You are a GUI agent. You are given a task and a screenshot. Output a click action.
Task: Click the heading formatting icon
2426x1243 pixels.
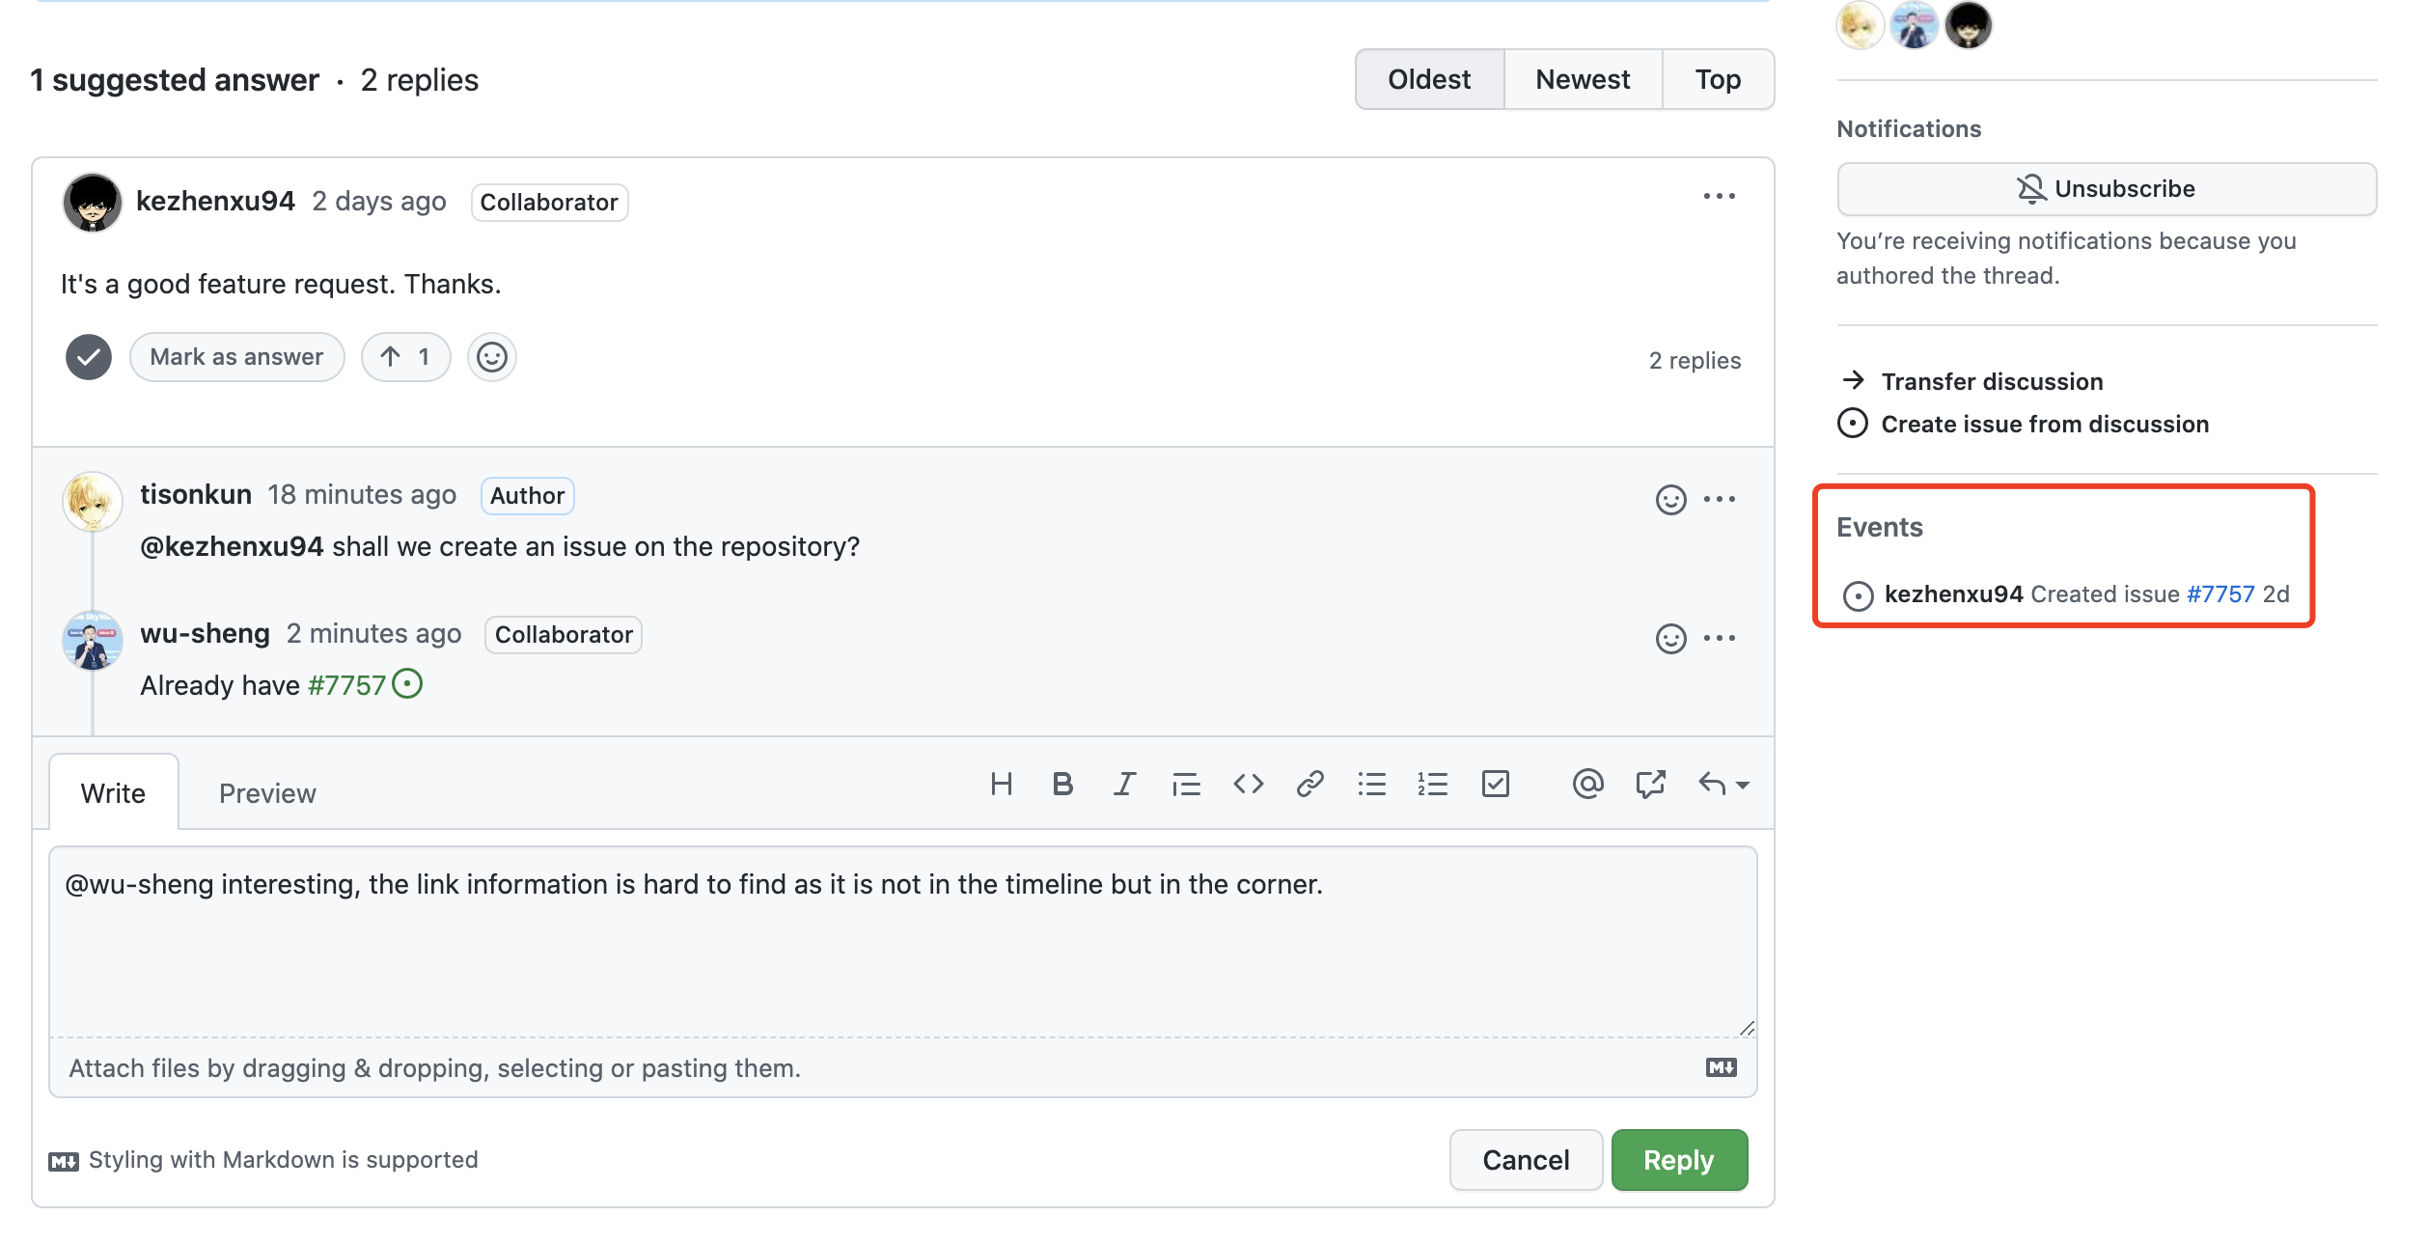pos(1001,785)
